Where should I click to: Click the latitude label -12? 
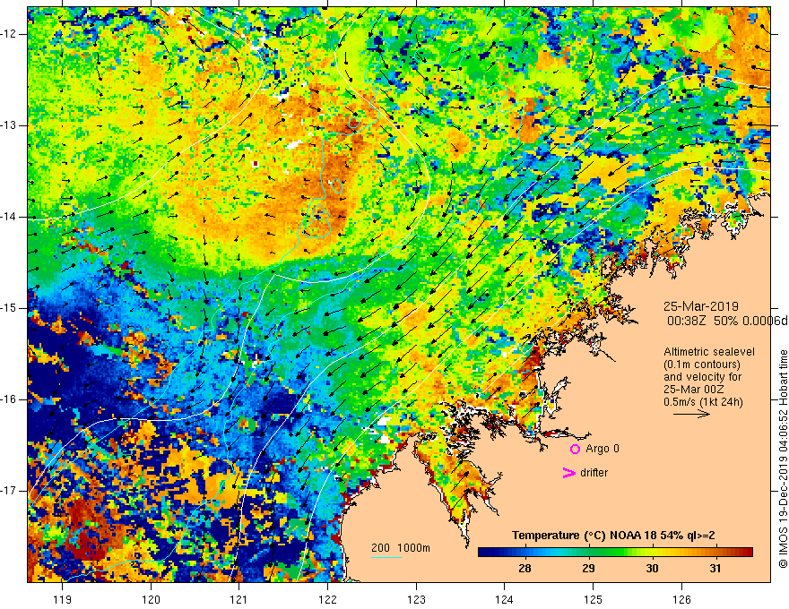(x=10, y=34)
